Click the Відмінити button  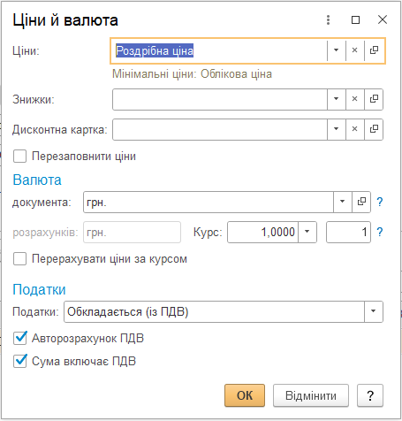coord(311,395)
